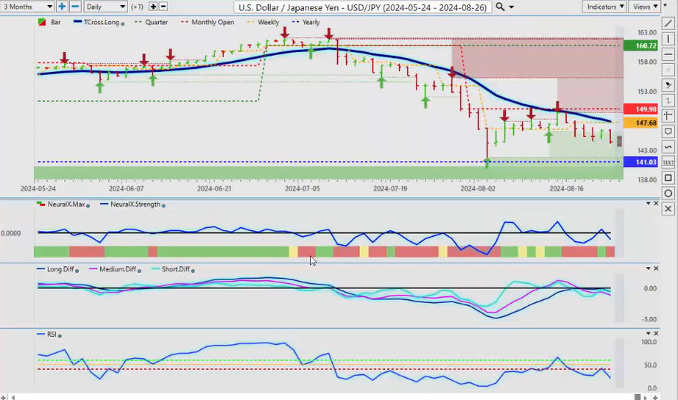This screenshot has height=400, width=678.
Task: Pick the TEXT annotation tool
Action: tap(668, 162)
